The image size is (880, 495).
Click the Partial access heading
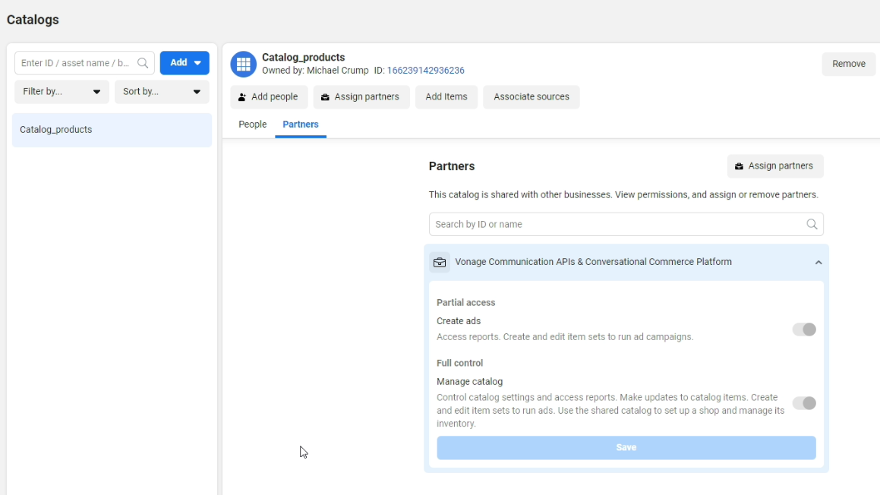click(466, 302)
